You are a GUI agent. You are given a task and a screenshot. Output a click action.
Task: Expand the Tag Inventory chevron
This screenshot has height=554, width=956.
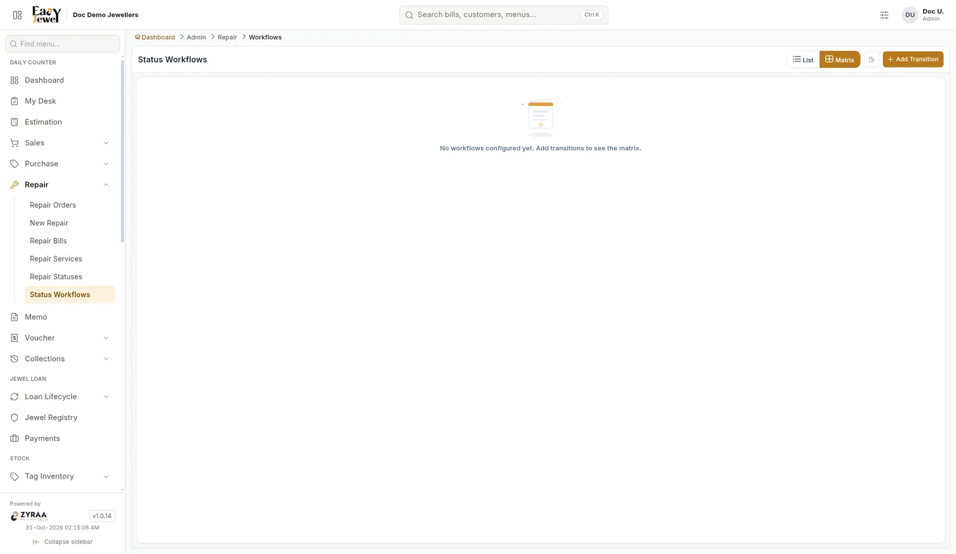(106, 476)
